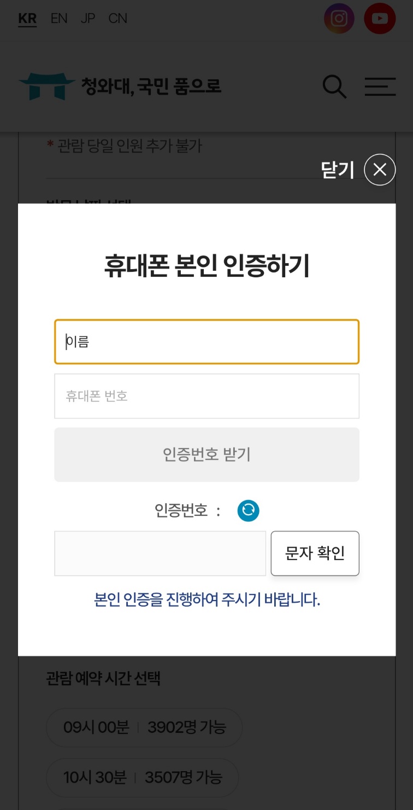Switch language to CN
Screen dimensions: 413x810
tap(116, 18)
